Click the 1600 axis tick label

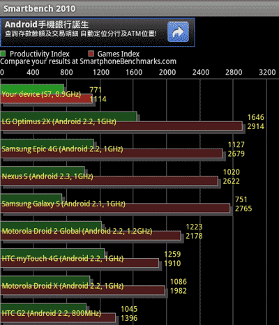click(134, 72)
